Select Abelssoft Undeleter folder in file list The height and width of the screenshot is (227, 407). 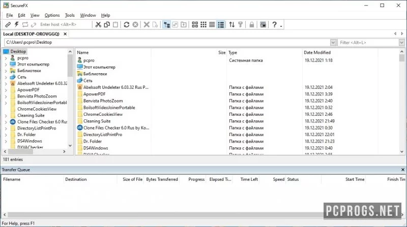coord(116,87)
